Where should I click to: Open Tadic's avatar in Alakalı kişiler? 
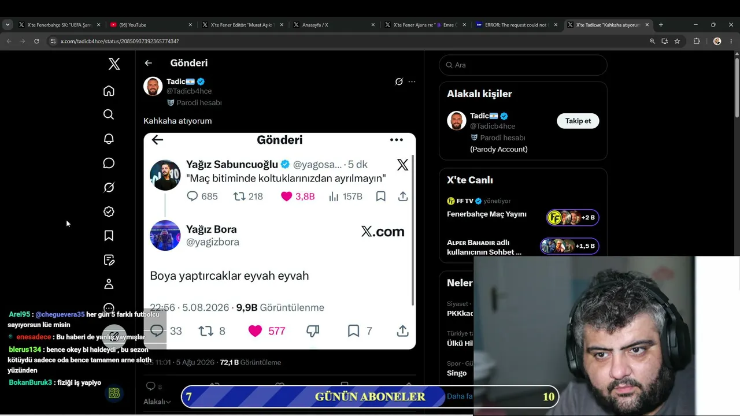coord(457,121)
